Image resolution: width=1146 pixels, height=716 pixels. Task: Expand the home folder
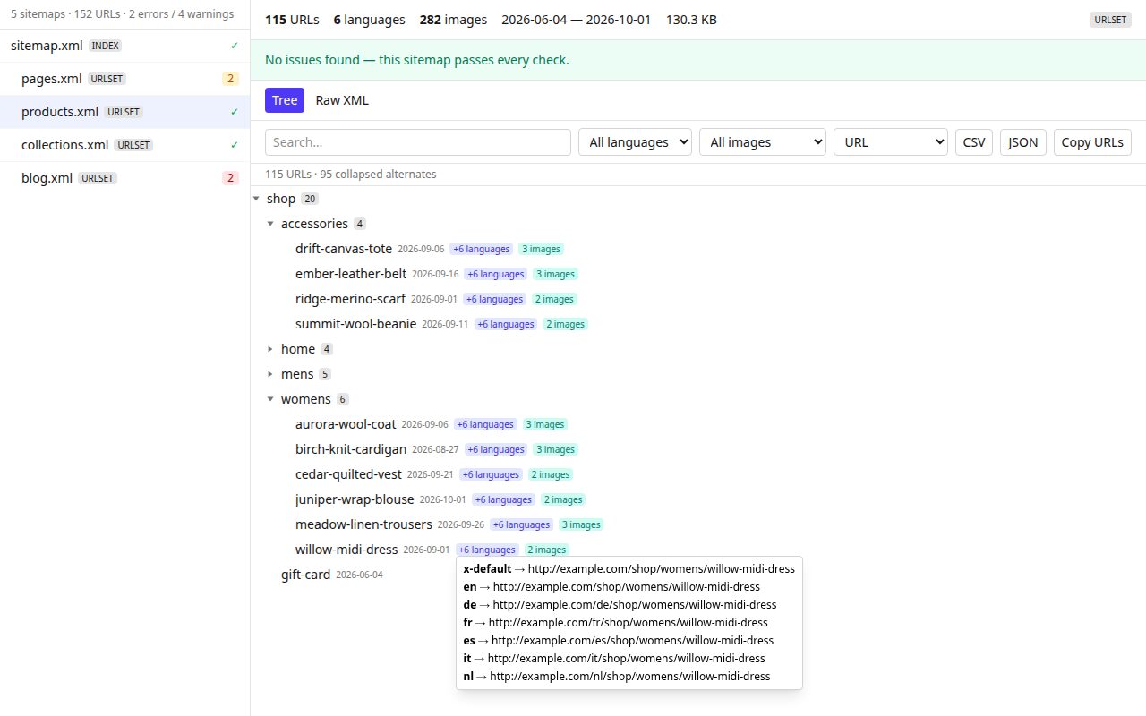pyautogui.click(x=270, y=349)
